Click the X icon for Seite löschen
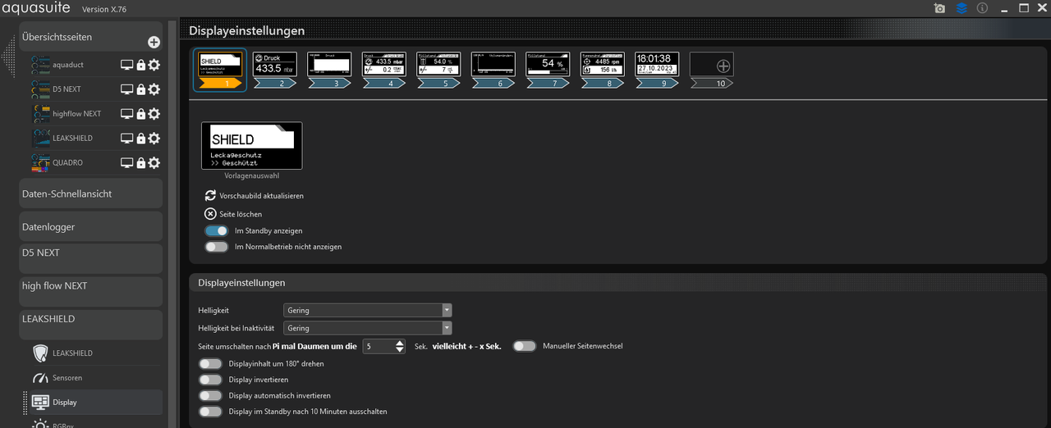This screenshot has width=1051, height=428. 210,214
